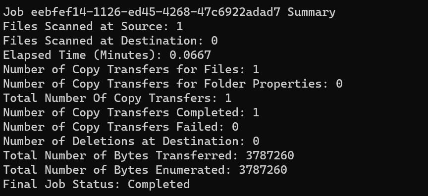Image resolution: width=428 pixels, height=196 pixels.
Task: Click the word 'Destination' in deletions line
Action: point(201,141)
